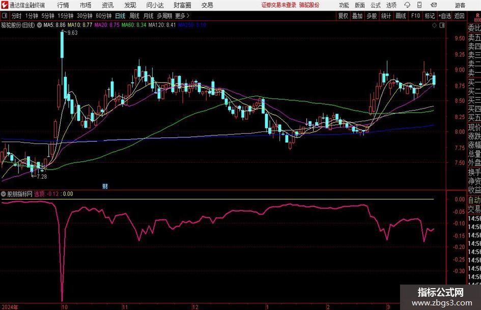Select the 多周期 multi-period tab
This screenshot has height=310, width=481.
[x=164, y=16]
